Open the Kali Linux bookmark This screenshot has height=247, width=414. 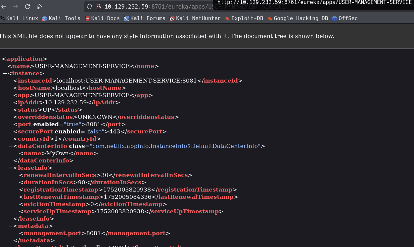19,18
